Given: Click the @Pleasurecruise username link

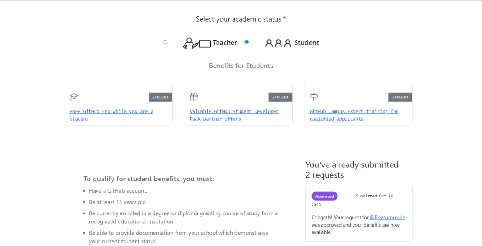Looking at the screenshot, I should point(387,217).
